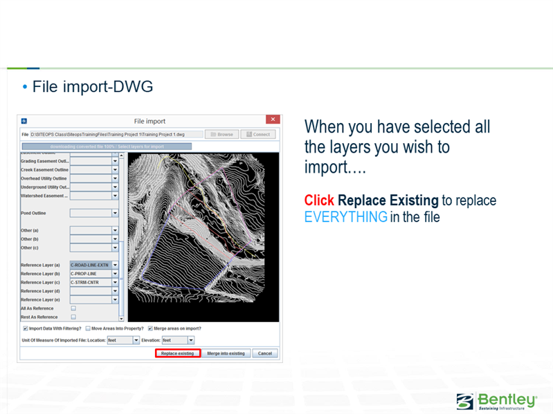Open Location unit feet dropdown
553x414 pixels.
[136, 340]
